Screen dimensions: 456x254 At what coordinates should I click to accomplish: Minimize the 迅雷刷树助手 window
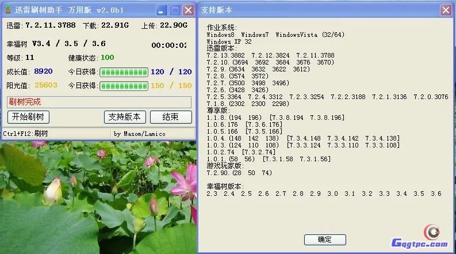[x=162, y=10]
